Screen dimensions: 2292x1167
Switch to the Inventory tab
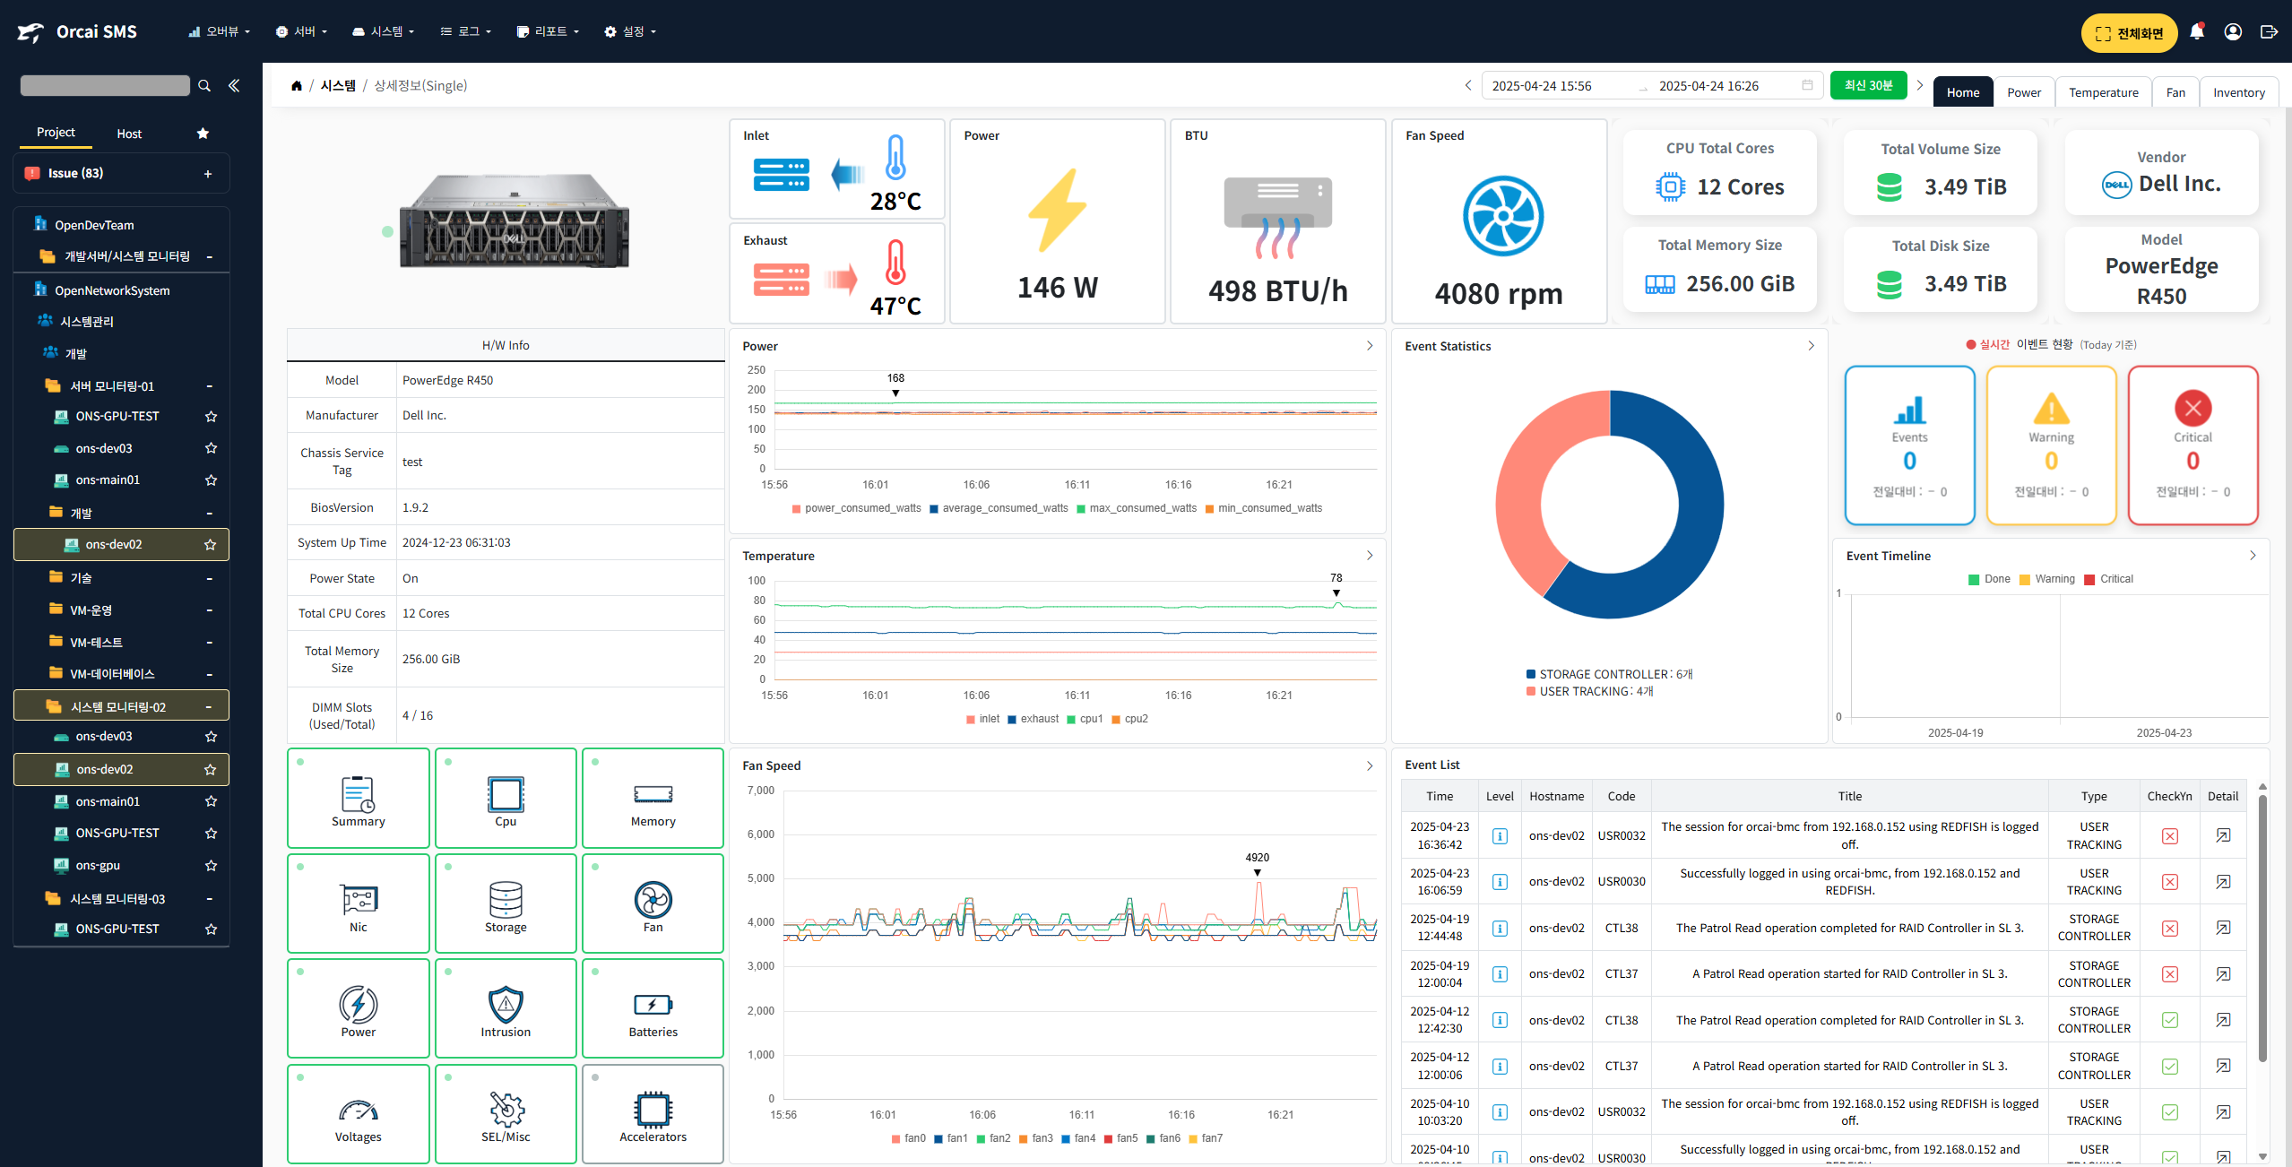click(2238, 92)
